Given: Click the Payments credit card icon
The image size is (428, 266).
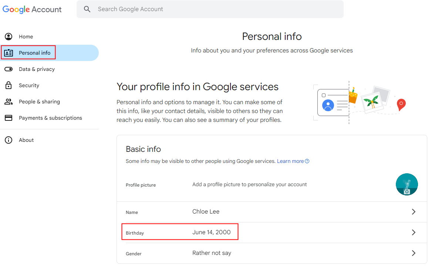Looking at the screenshot, I should tap(8, 118).
